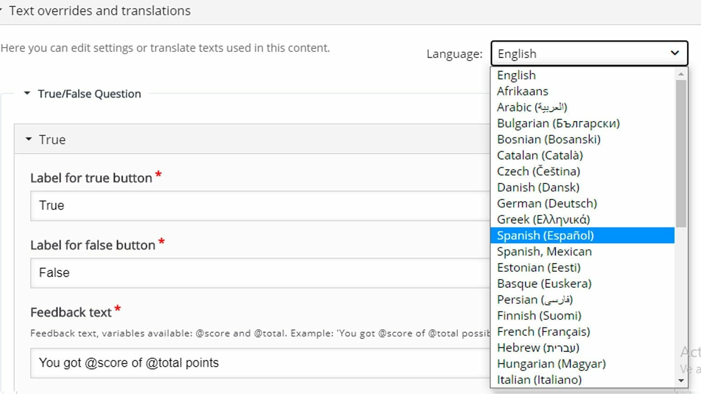This screenshot has height=394, width=701.
Task: Open the Language dropdown showing English
Action: click(x=589, y=54)
